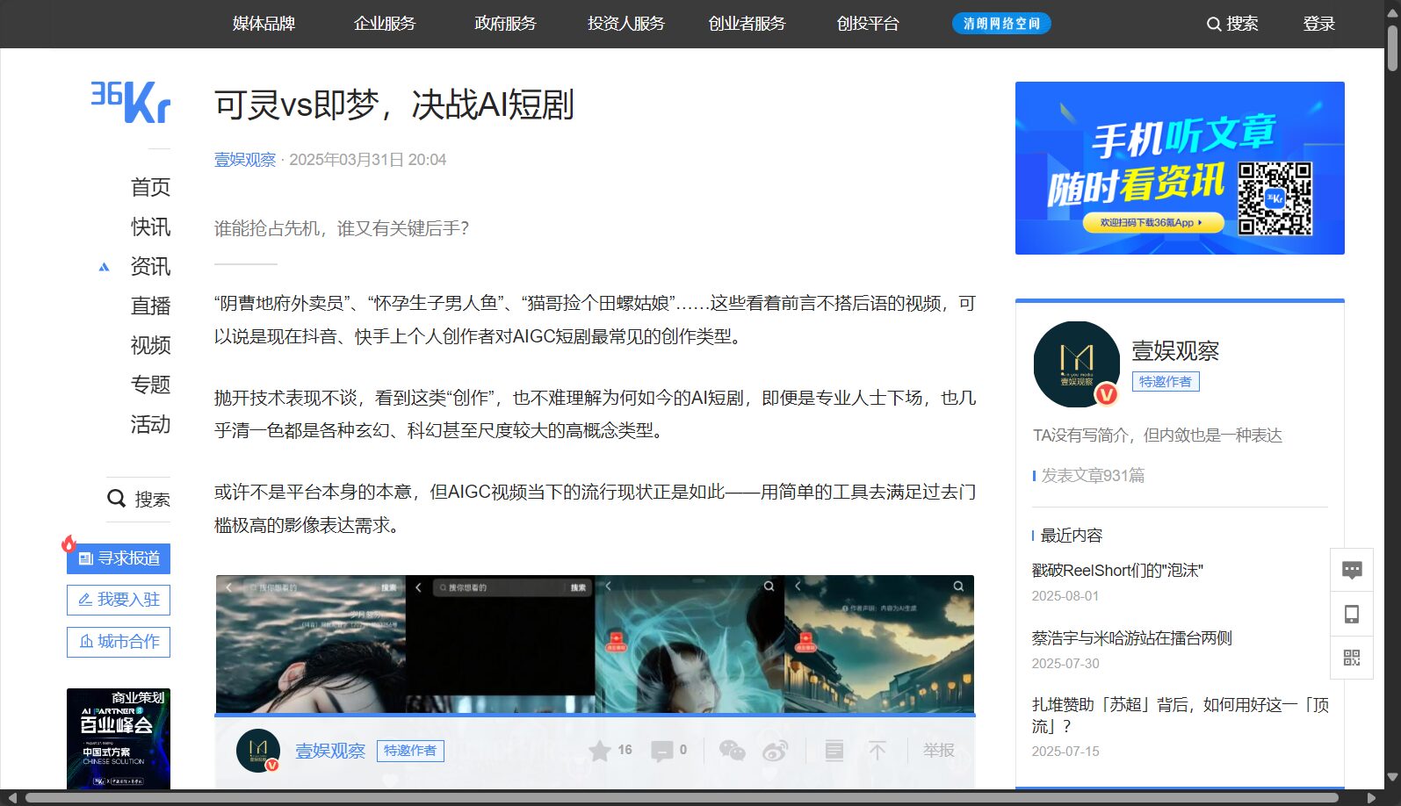This screenshot has width=1401, height=806.
Task: Open 手机听文章 app download banner
Action: [x=1180, y=168]
